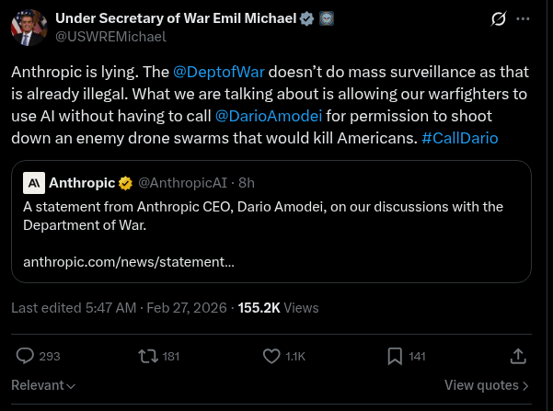Open the #CallDario hashtag

[x=459, y=139]
